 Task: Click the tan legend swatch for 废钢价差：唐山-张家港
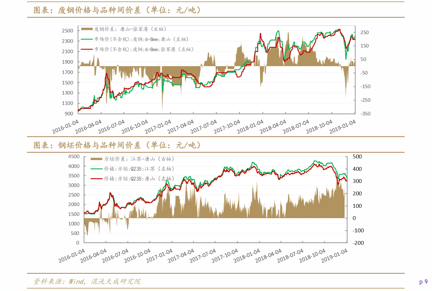87,29
